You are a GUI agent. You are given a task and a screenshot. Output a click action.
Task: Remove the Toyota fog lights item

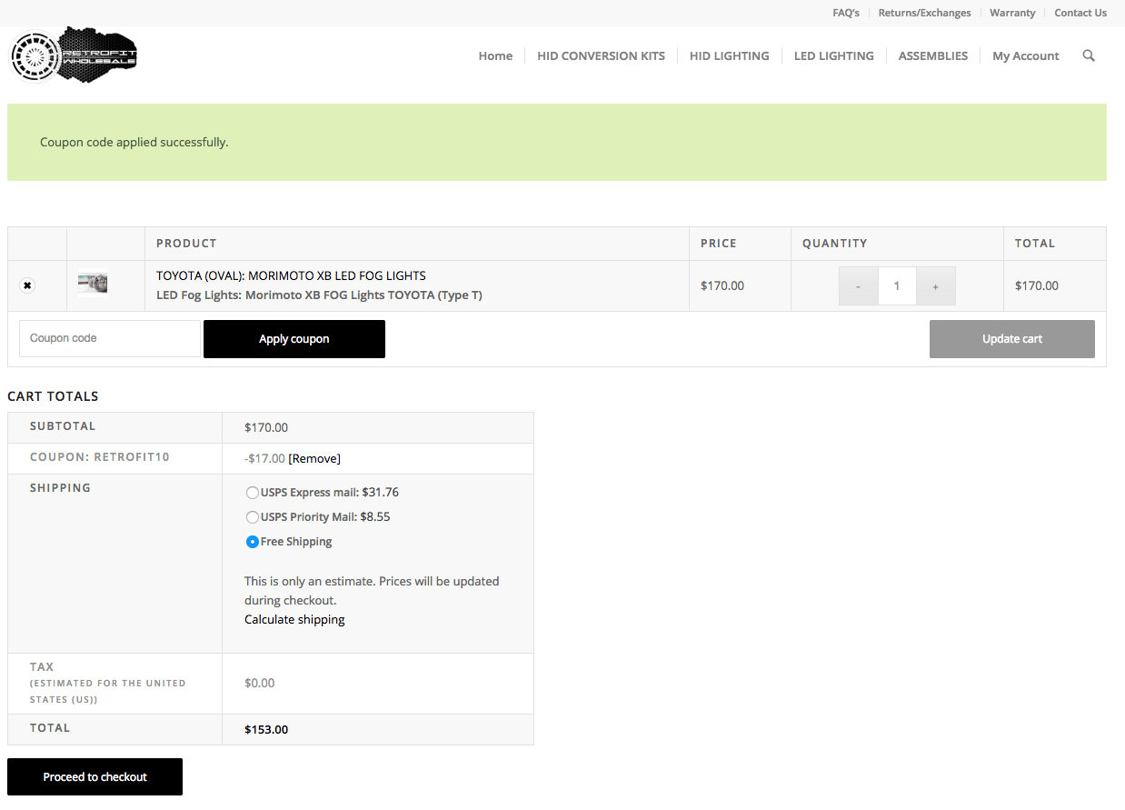point(27,285)
